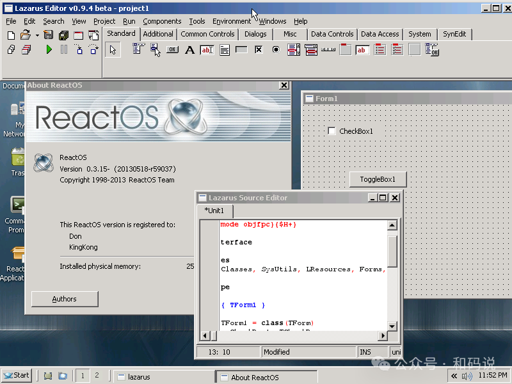This screenshot has height=384, width=512.
Task: Switch to lazarus taskbar button
Action: pos(163,377)
